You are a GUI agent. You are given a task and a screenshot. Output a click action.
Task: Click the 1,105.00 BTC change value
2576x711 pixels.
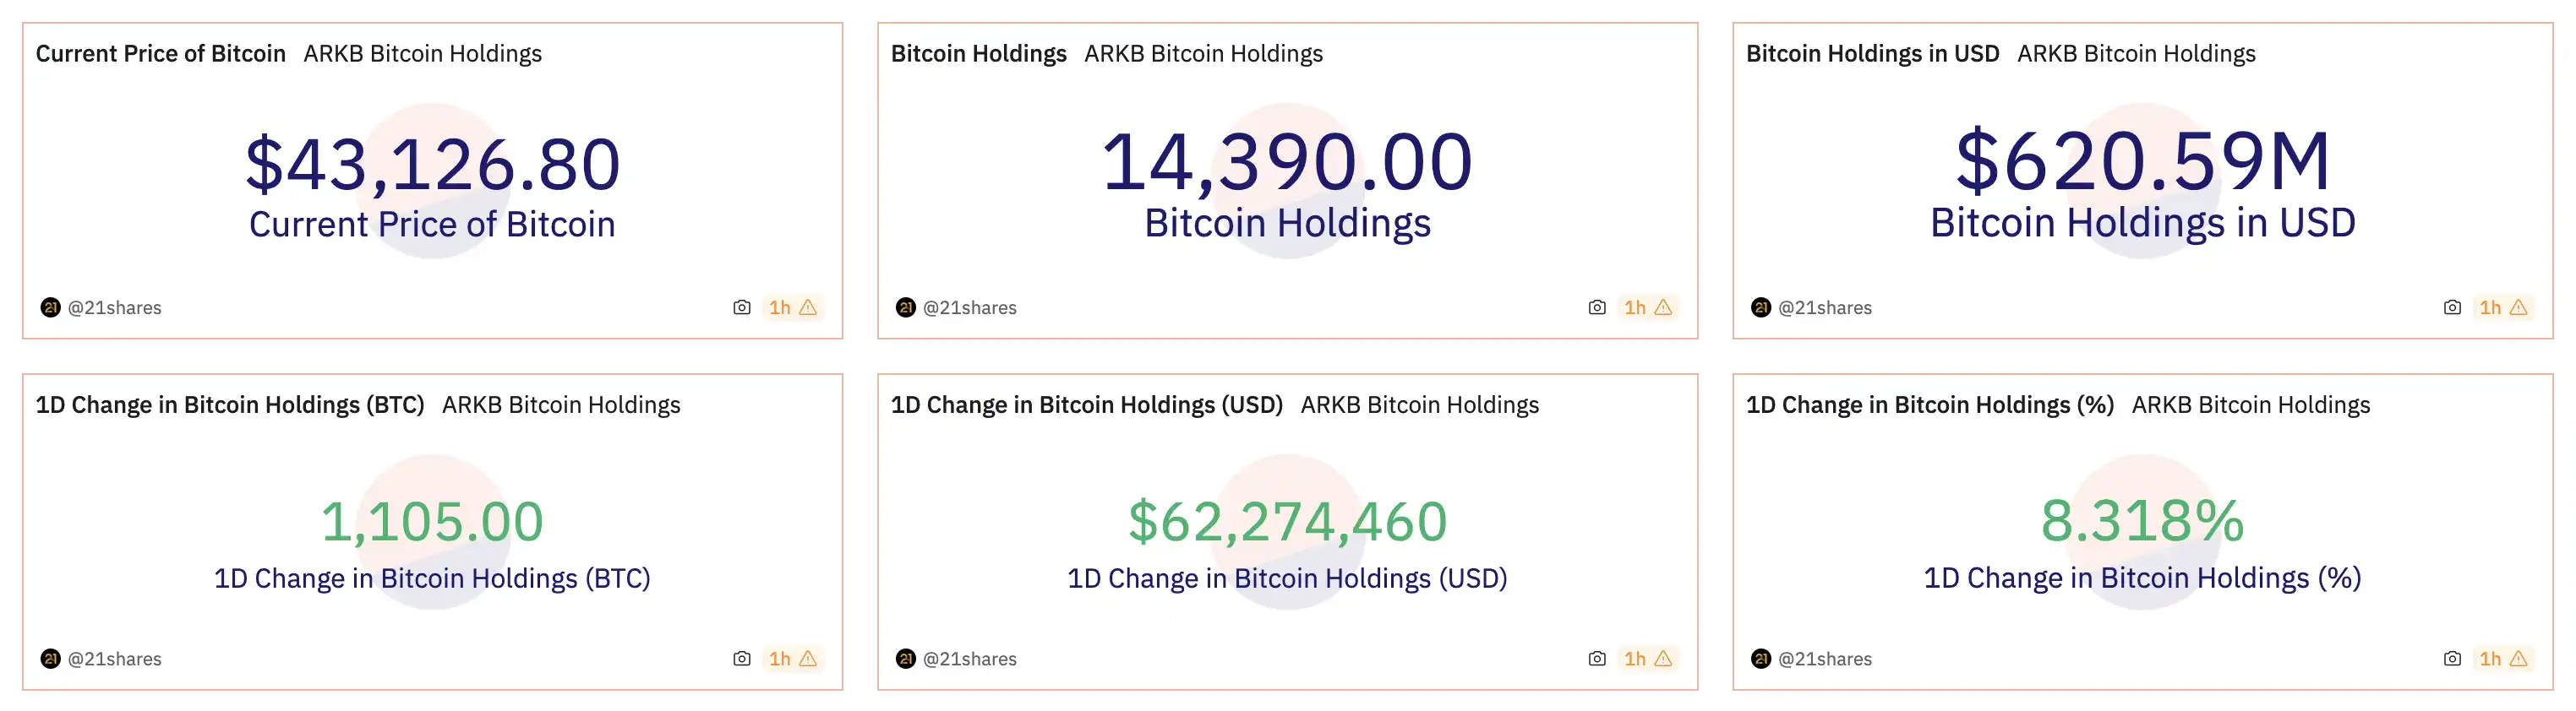[x=432, y=521]
